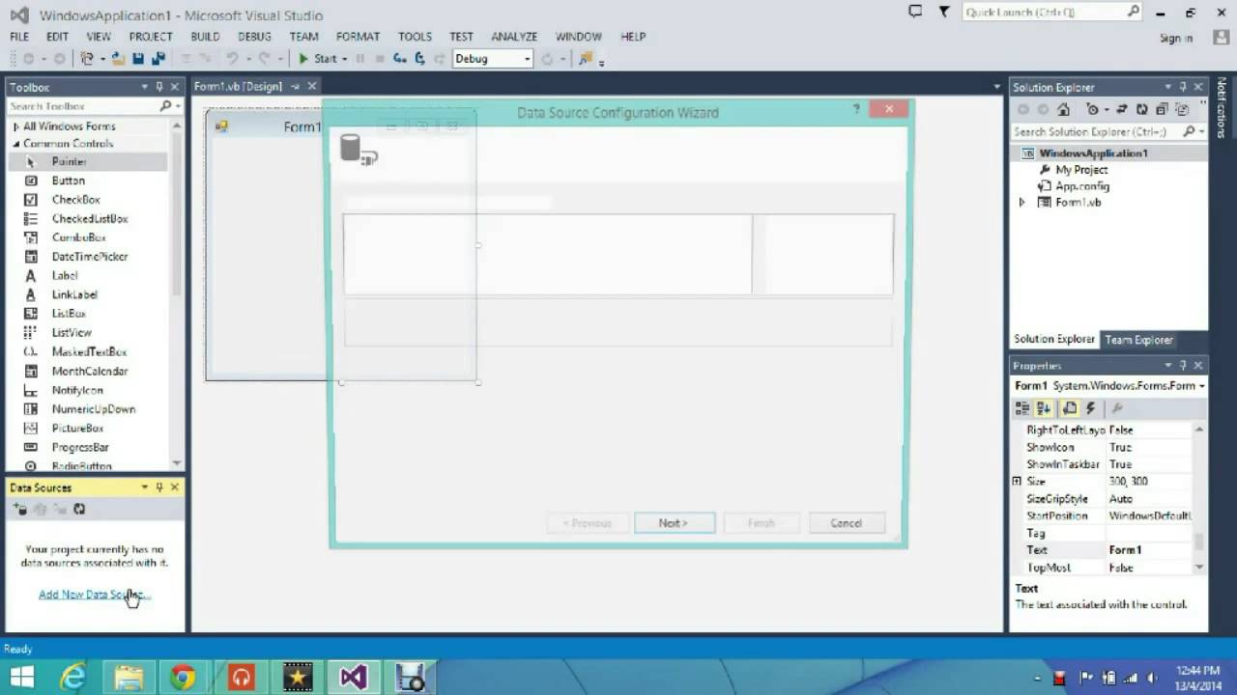The width and height of the screenshot is (1237, 695).
Task: Open Internet Explorer from the taskbar
Action: tap(73, 677)
